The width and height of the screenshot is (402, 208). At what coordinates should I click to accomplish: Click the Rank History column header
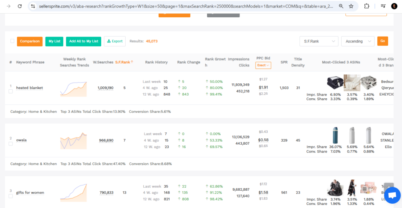pos(156,62)
